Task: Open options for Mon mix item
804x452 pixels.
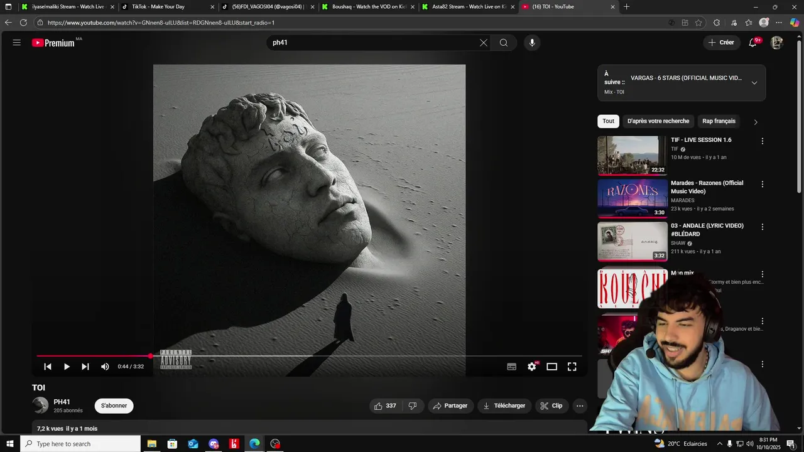Action: pyautogui.click(x=763, y=274)
